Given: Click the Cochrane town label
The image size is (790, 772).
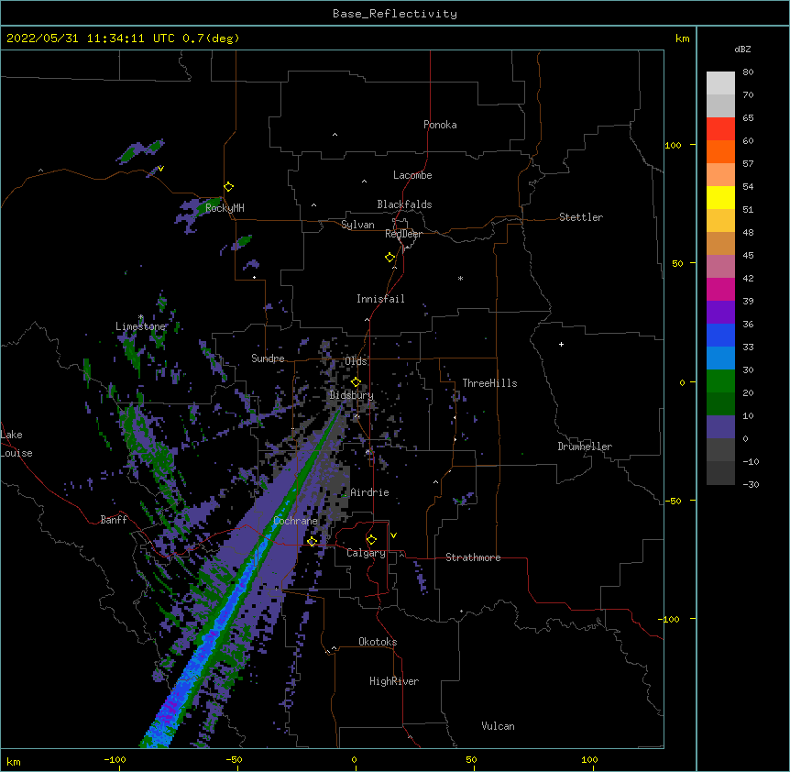Looking at the screenshot, I should pyautogui.click(x=295, y=521).
